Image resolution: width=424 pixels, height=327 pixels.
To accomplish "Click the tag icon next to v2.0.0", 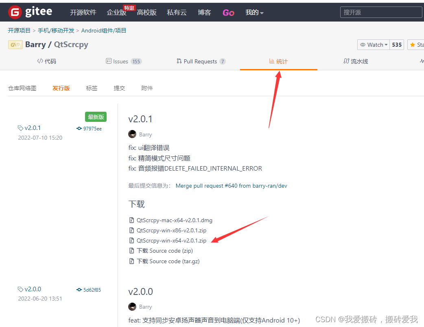I will [20, 289].
